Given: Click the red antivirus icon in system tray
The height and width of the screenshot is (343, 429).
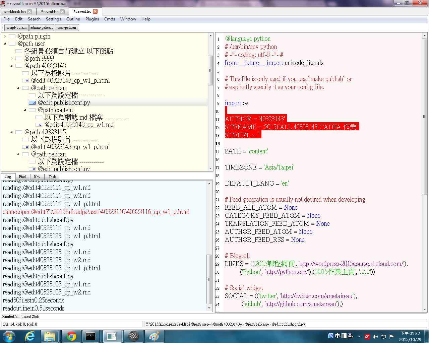Looking at the screenshot, I should coord(367,336).
